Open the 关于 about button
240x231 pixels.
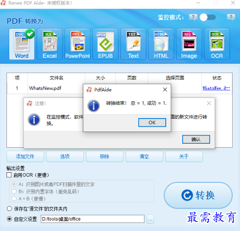click(184, 156)
